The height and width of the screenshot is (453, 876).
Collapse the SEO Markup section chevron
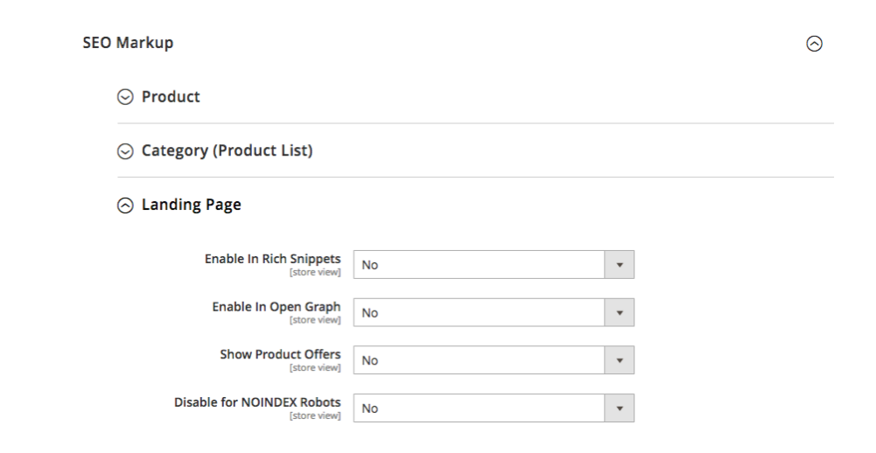pyautogui.click(x=814, y=44)
